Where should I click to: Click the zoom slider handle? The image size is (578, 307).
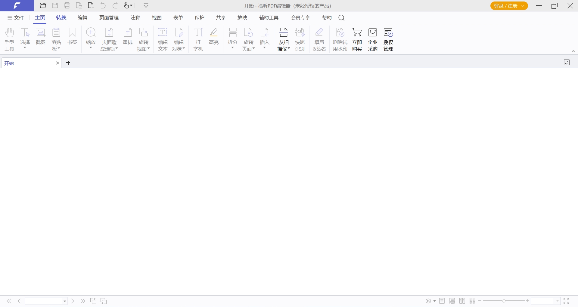click(x=504, y=301)
